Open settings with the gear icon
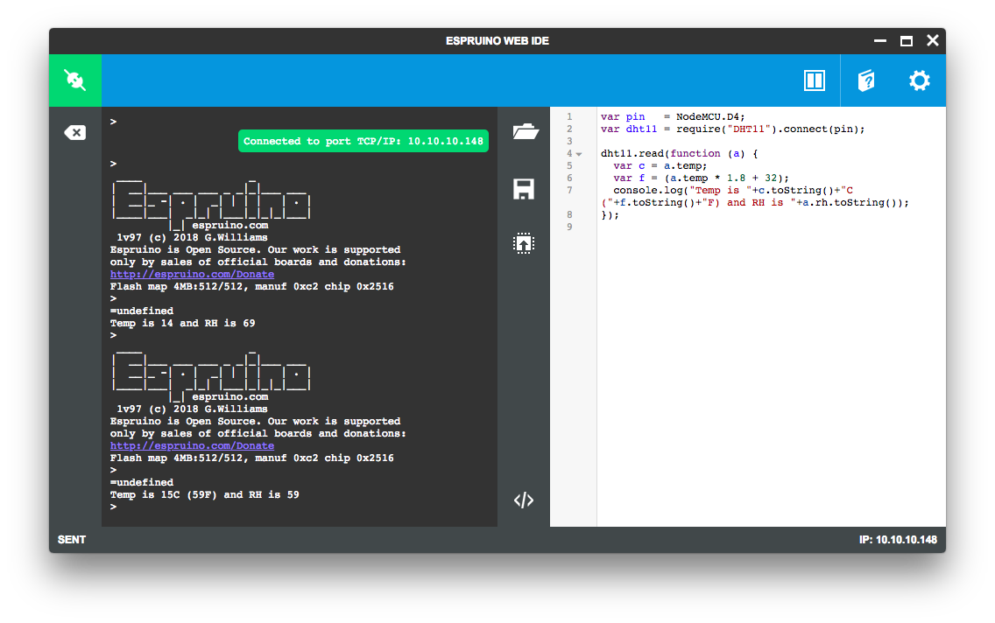 (919, 80)
